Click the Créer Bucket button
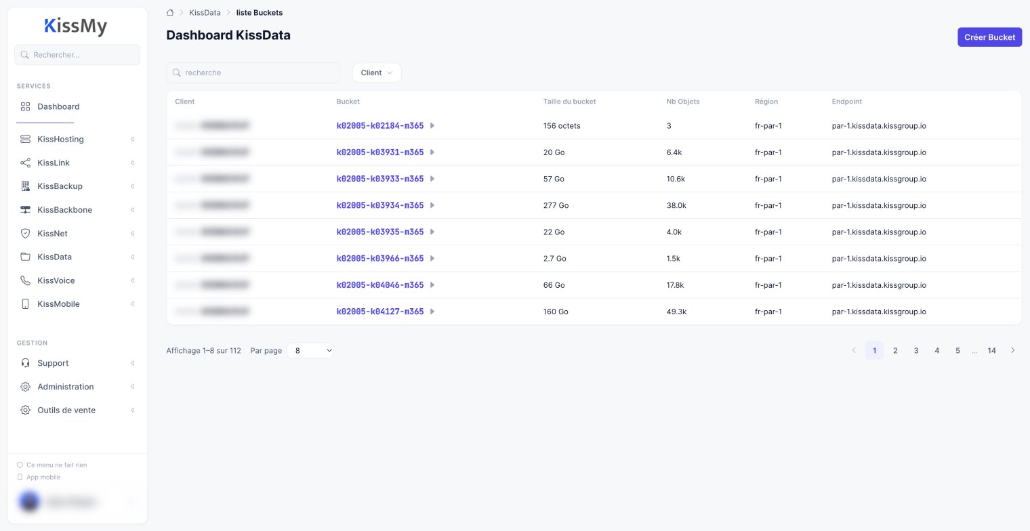Viewport: 1030px width, 531px height. (x=989, y=37)
